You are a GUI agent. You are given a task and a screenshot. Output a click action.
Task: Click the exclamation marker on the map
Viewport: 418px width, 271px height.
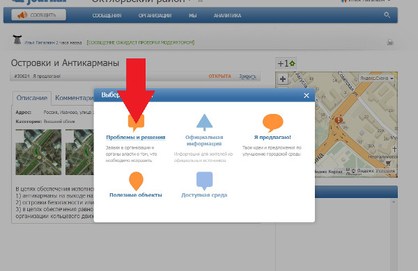coord(339,120)
